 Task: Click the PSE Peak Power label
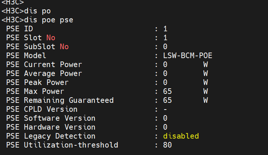coord(37,82)
